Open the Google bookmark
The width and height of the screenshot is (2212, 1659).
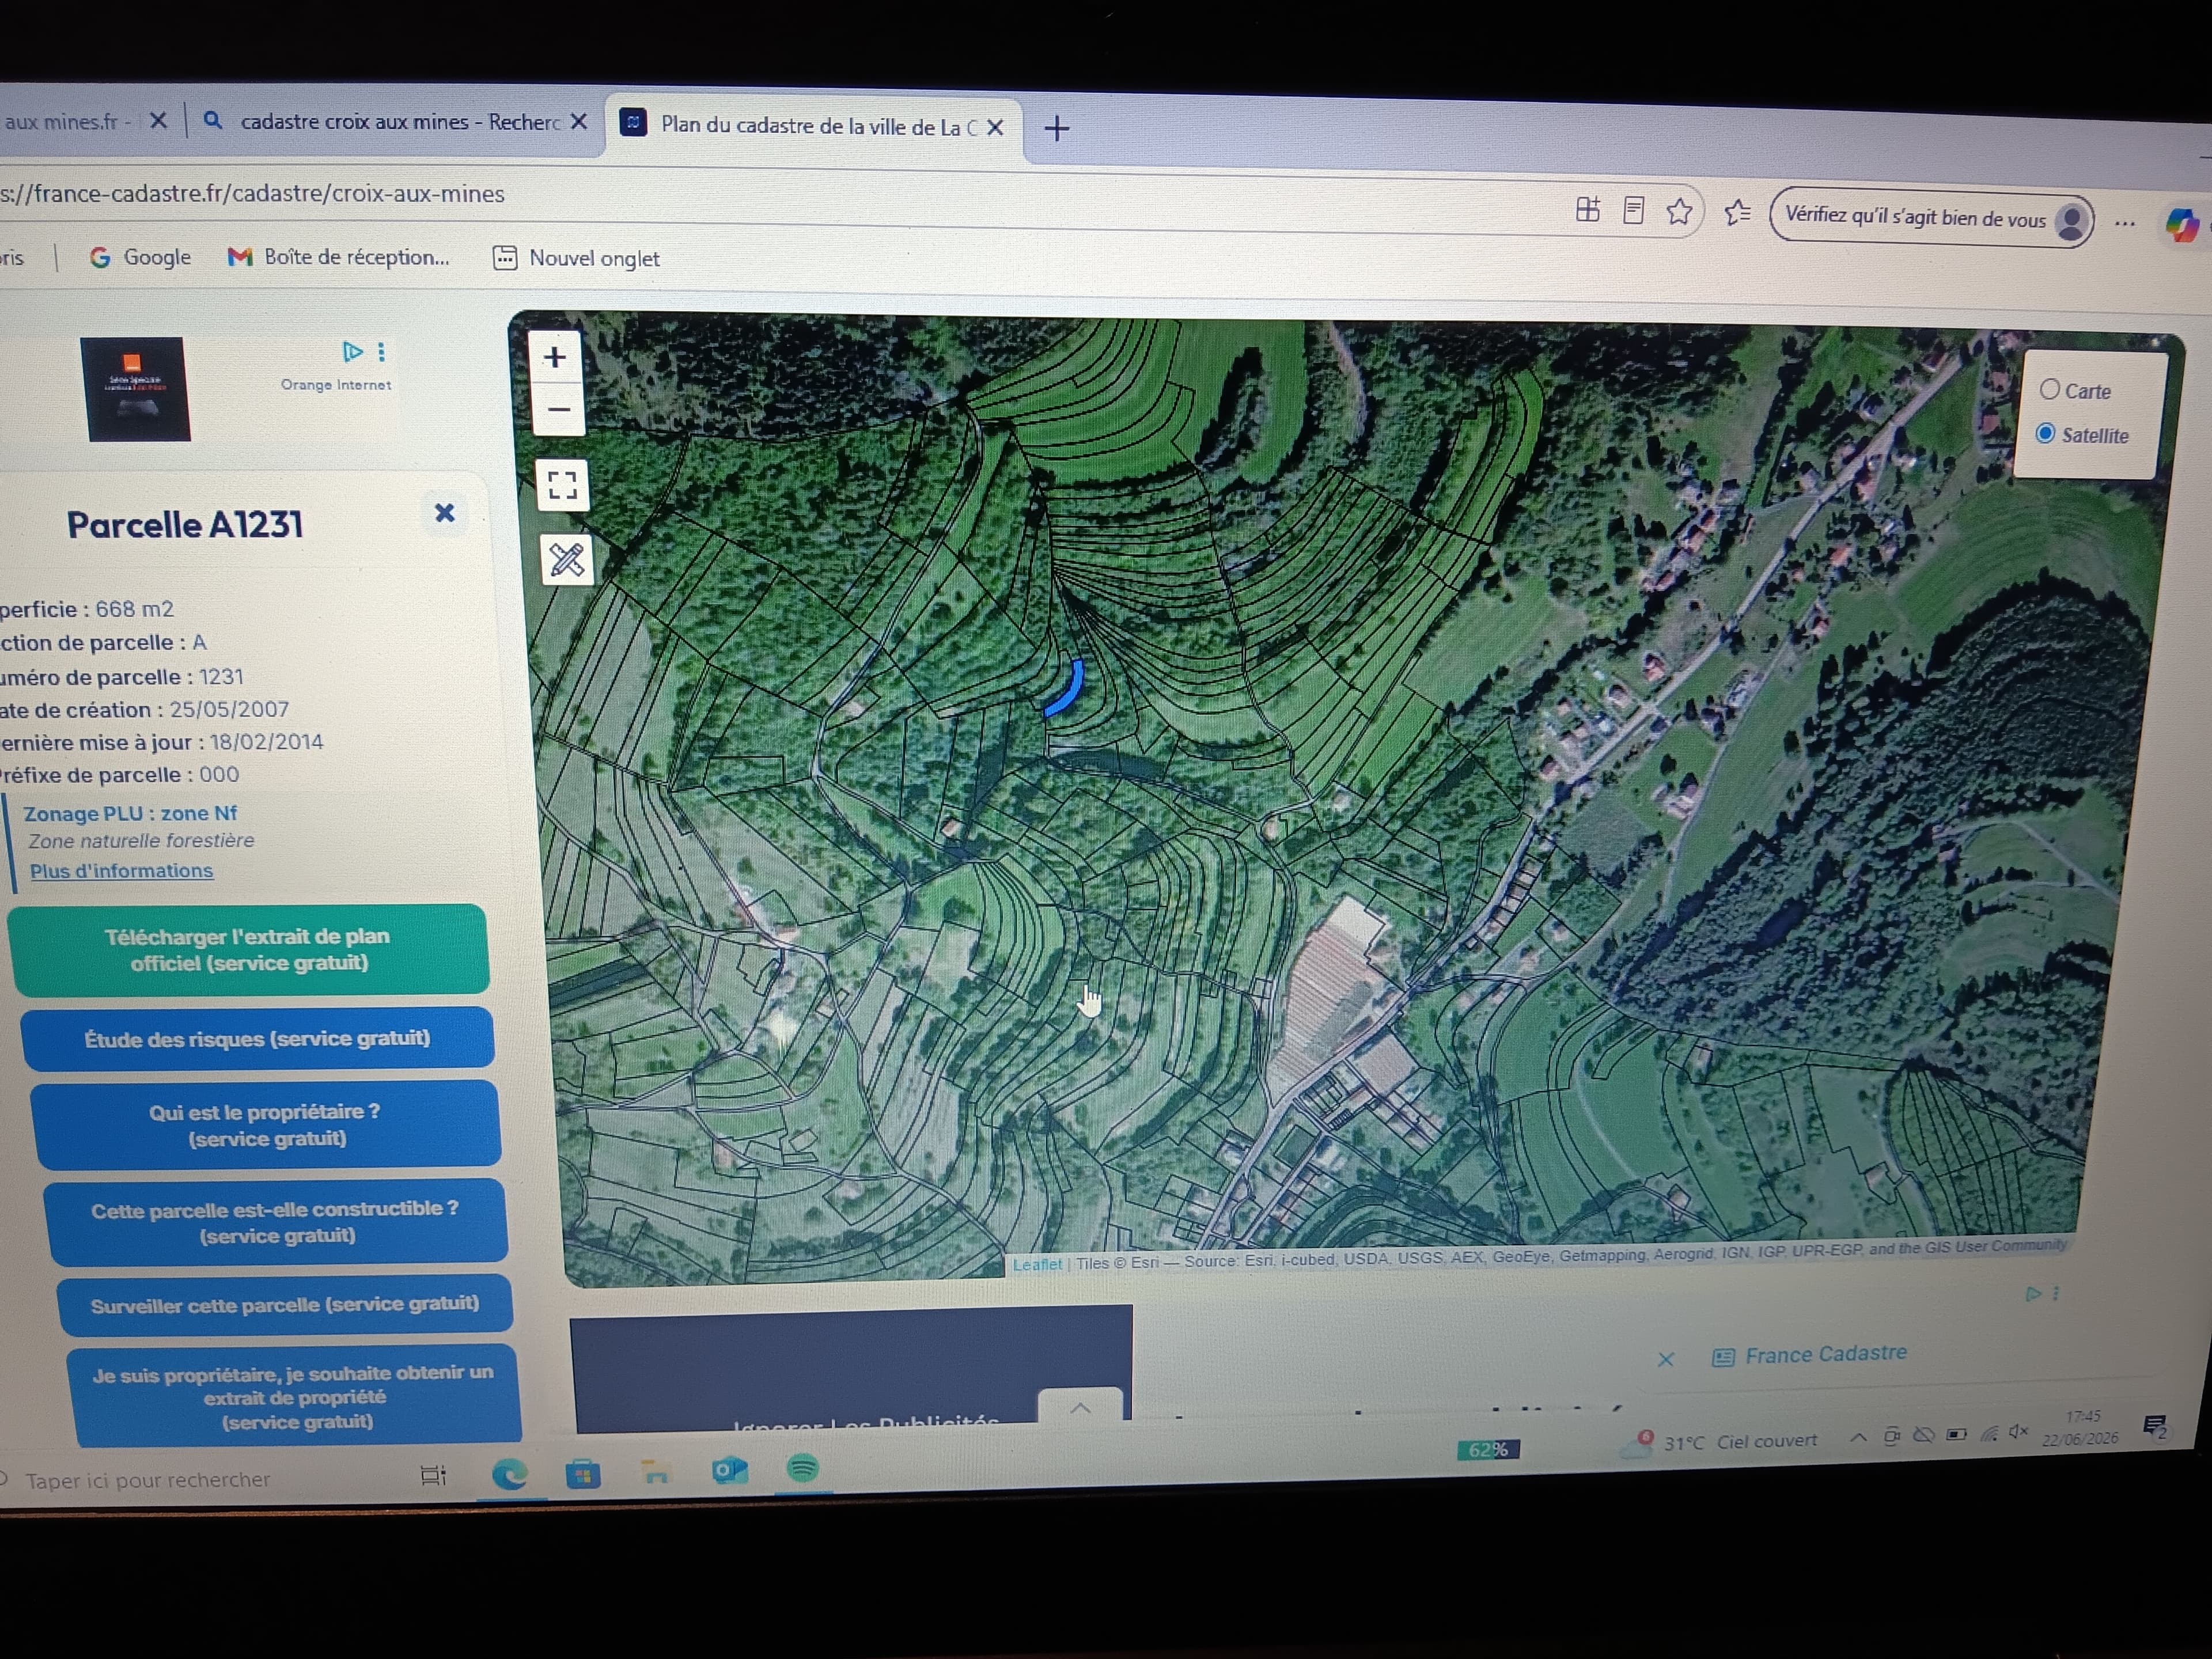(140, 257)
